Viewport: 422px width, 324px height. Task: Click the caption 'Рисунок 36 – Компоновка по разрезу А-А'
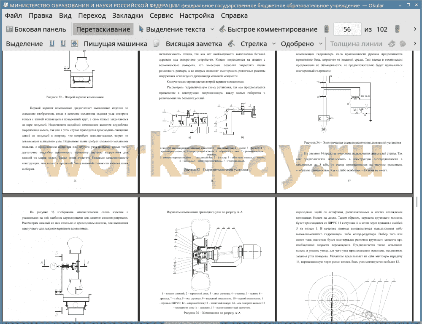coord(212,313)
